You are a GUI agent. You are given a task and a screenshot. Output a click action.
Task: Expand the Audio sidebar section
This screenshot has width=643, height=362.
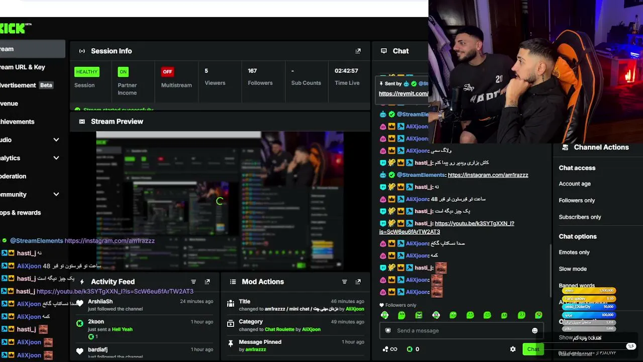pyautogui.click(x=56, y=140)
